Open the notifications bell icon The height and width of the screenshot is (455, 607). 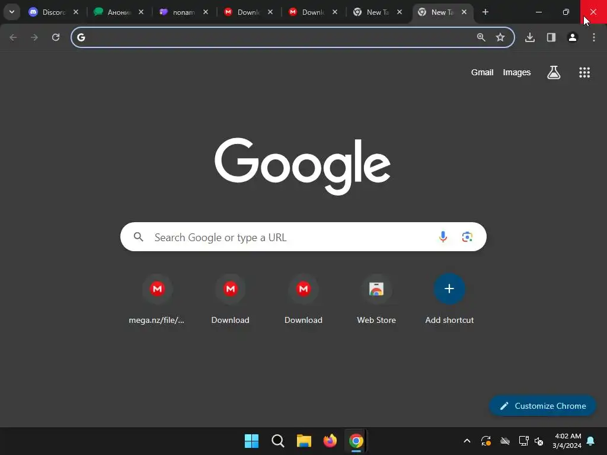(591, 441)
